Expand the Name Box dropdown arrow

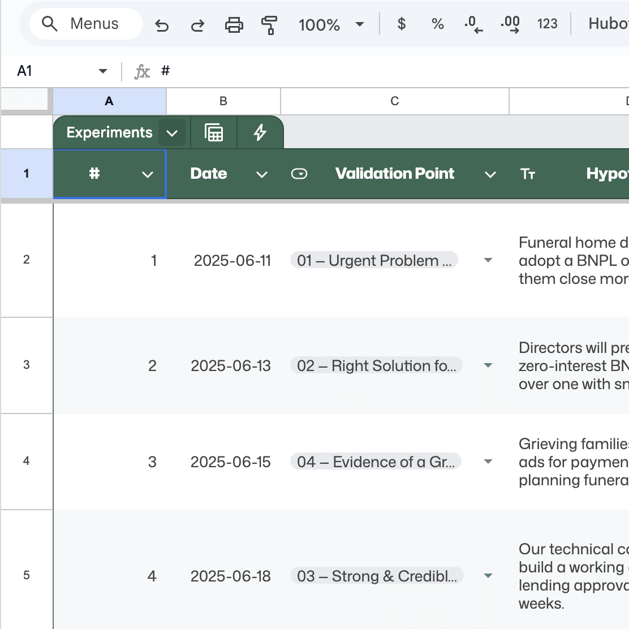(103, 71)
